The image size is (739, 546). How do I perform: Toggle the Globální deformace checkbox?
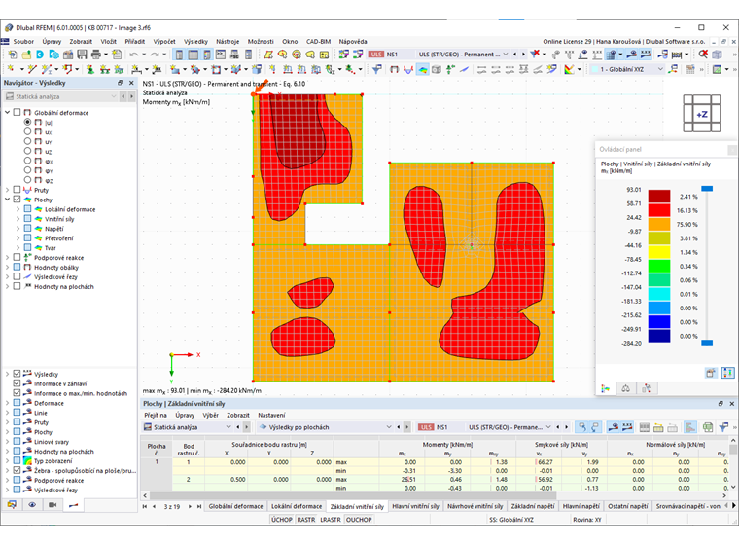click(17, 112)
